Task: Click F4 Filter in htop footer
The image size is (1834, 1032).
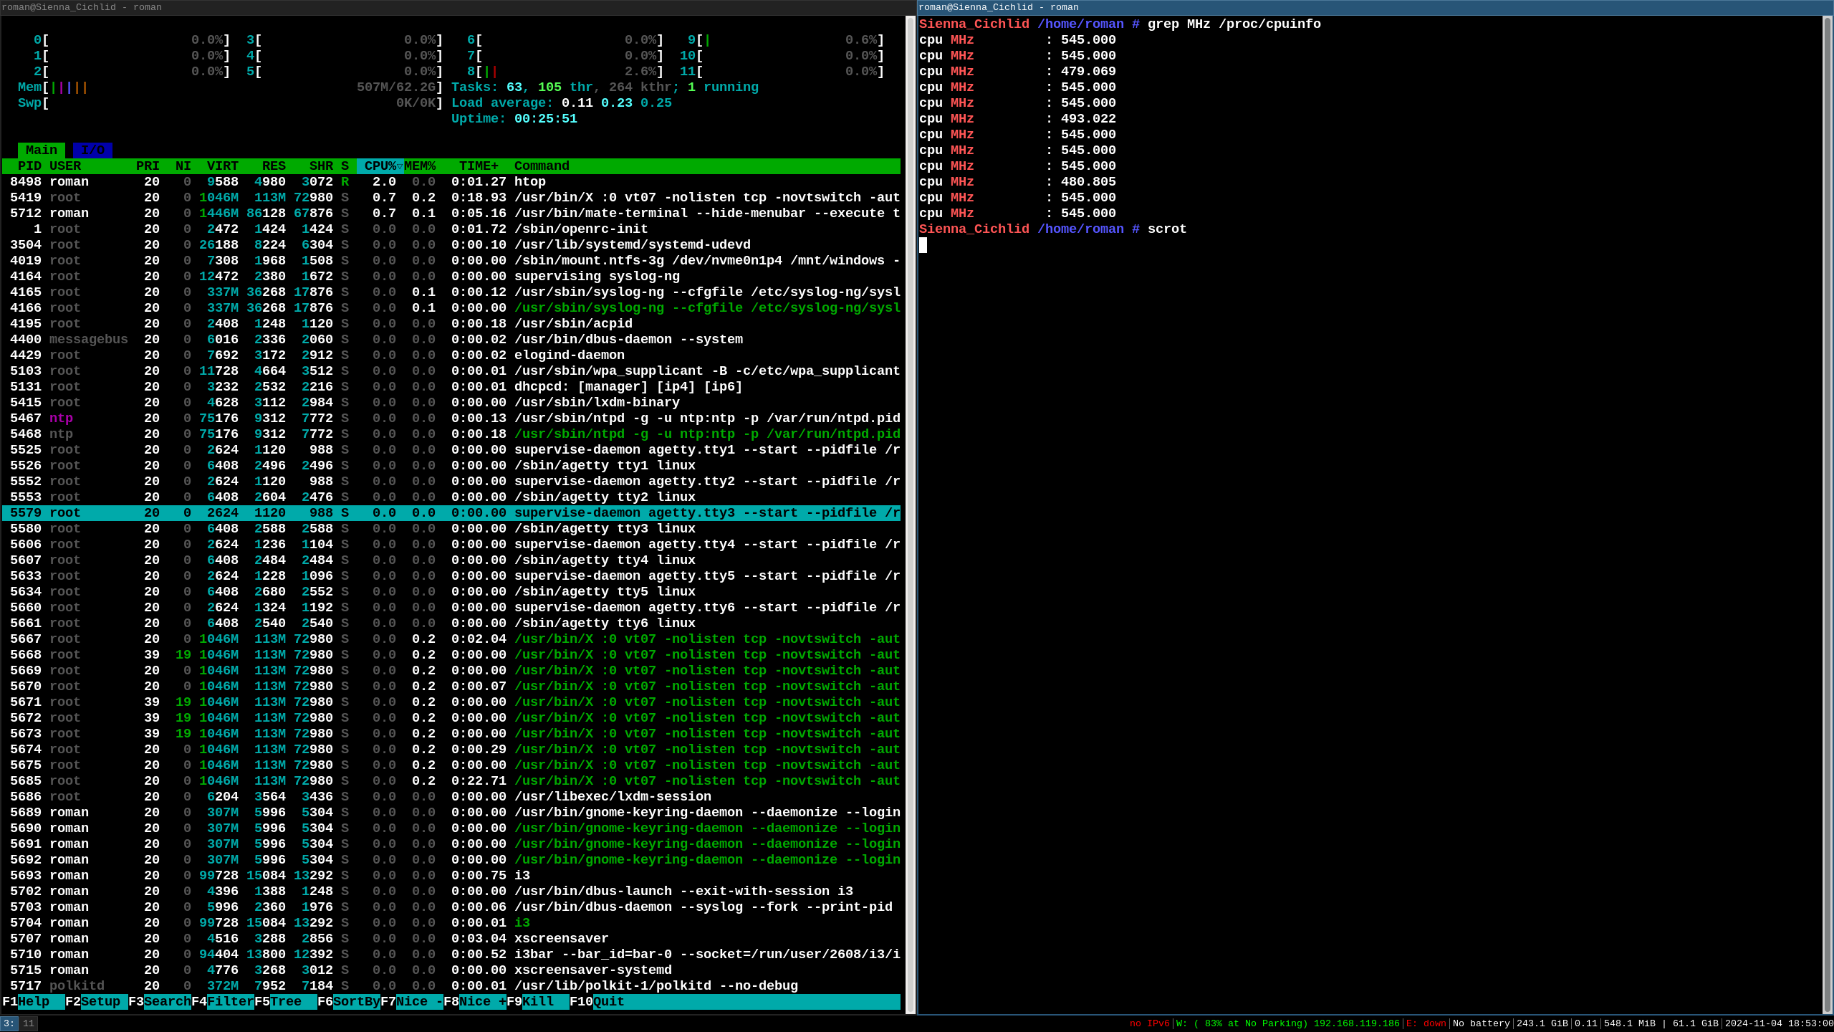Action: coord(223,1002)
